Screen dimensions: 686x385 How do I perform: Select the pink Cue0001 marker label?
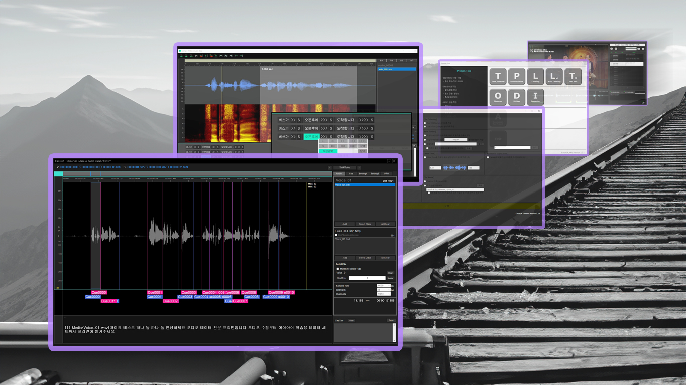coord(155,292)
